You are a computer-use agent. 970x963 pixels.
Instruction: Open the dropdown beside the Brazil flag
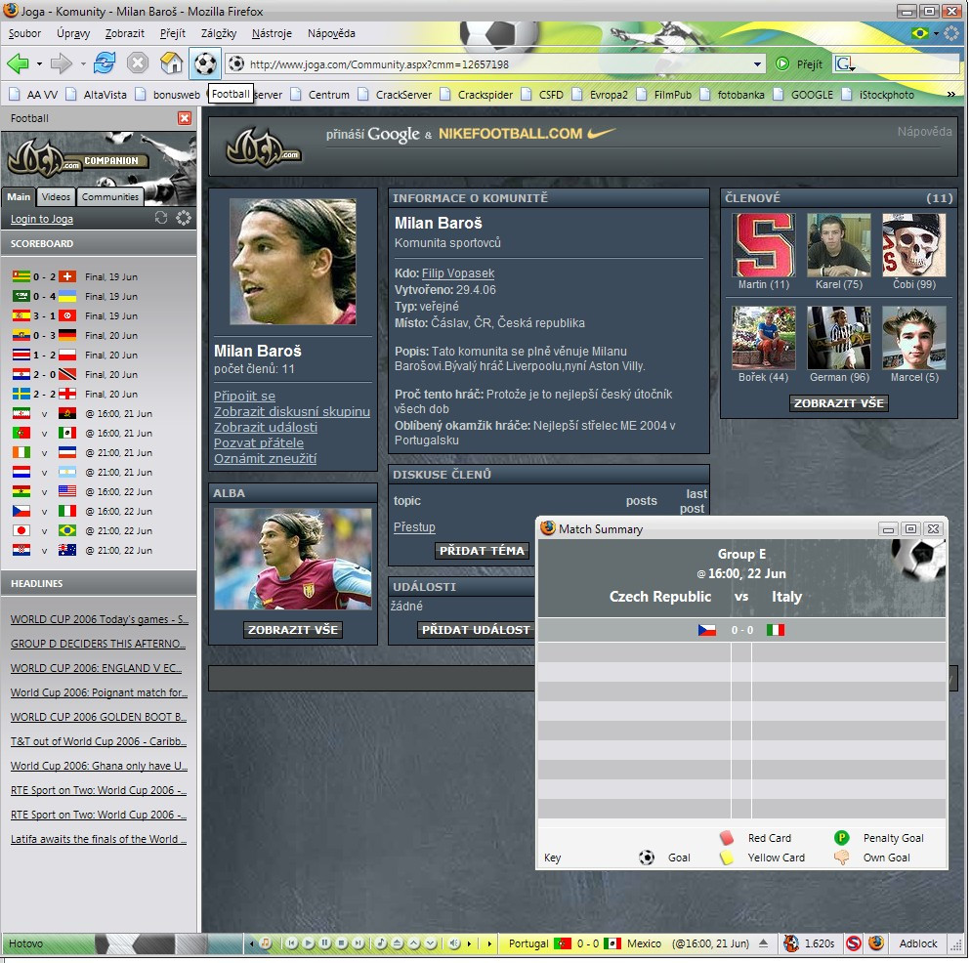936,33
